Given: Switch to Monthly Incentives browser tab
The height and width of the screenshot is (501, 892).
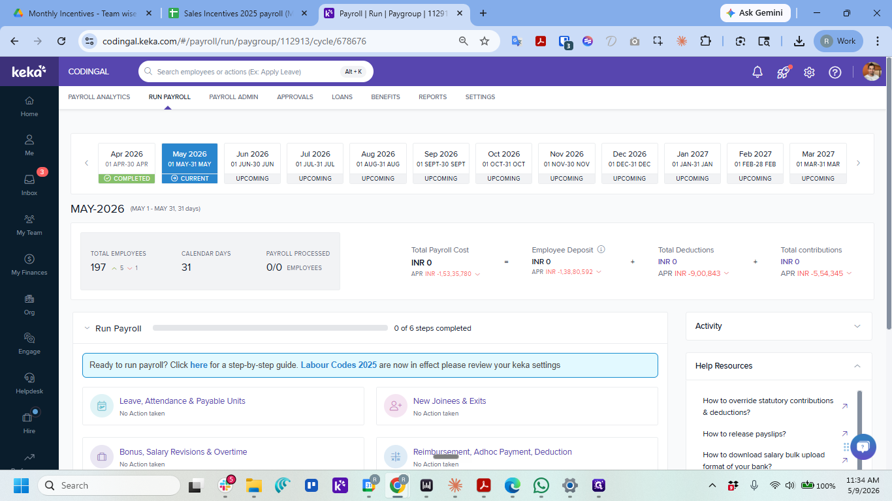Looking at the screenshot, I should (x=82, y=13).
